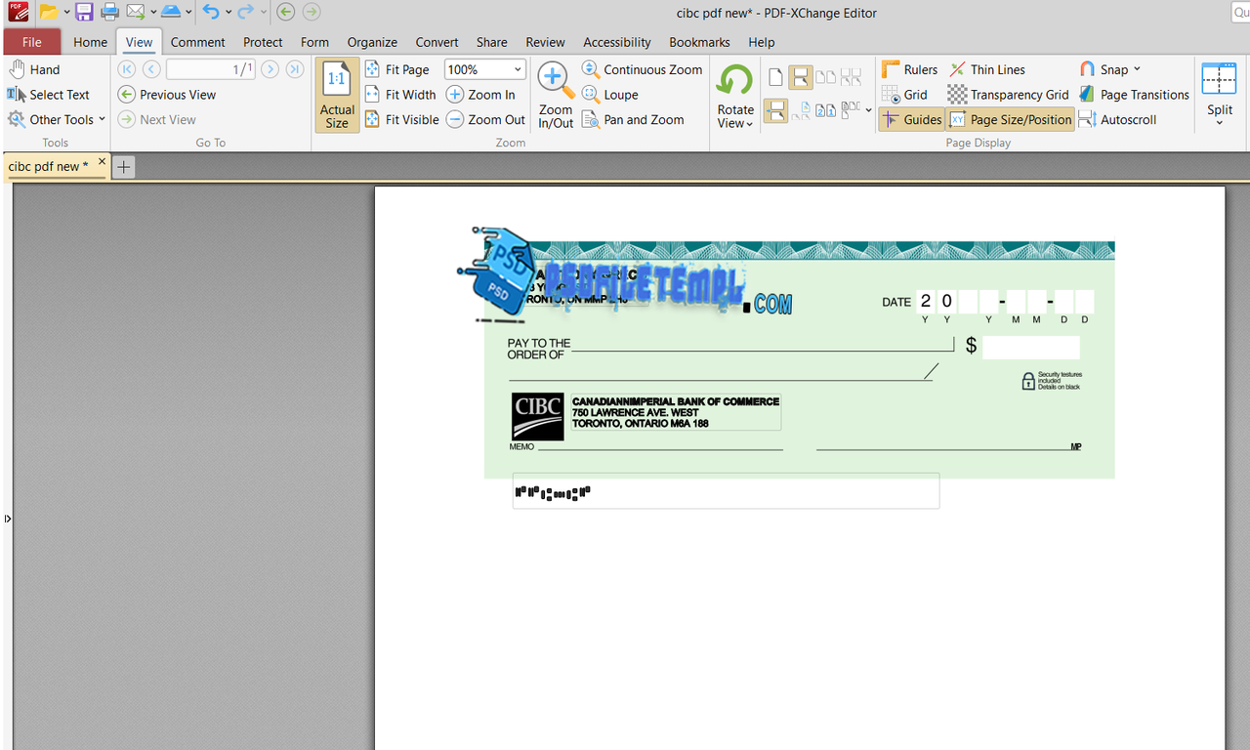Click the dollar amount field on the cheque
The height and width of the screenshot is (750, 1250).
coord(1031,347)
